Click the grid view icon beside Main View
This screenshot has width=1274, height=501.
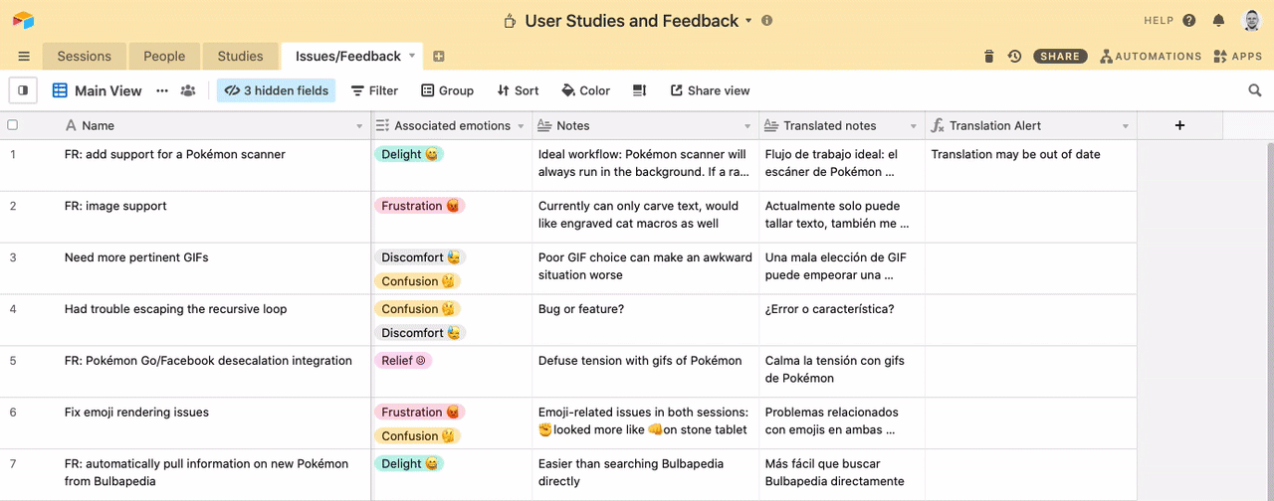tap(60, 90)
